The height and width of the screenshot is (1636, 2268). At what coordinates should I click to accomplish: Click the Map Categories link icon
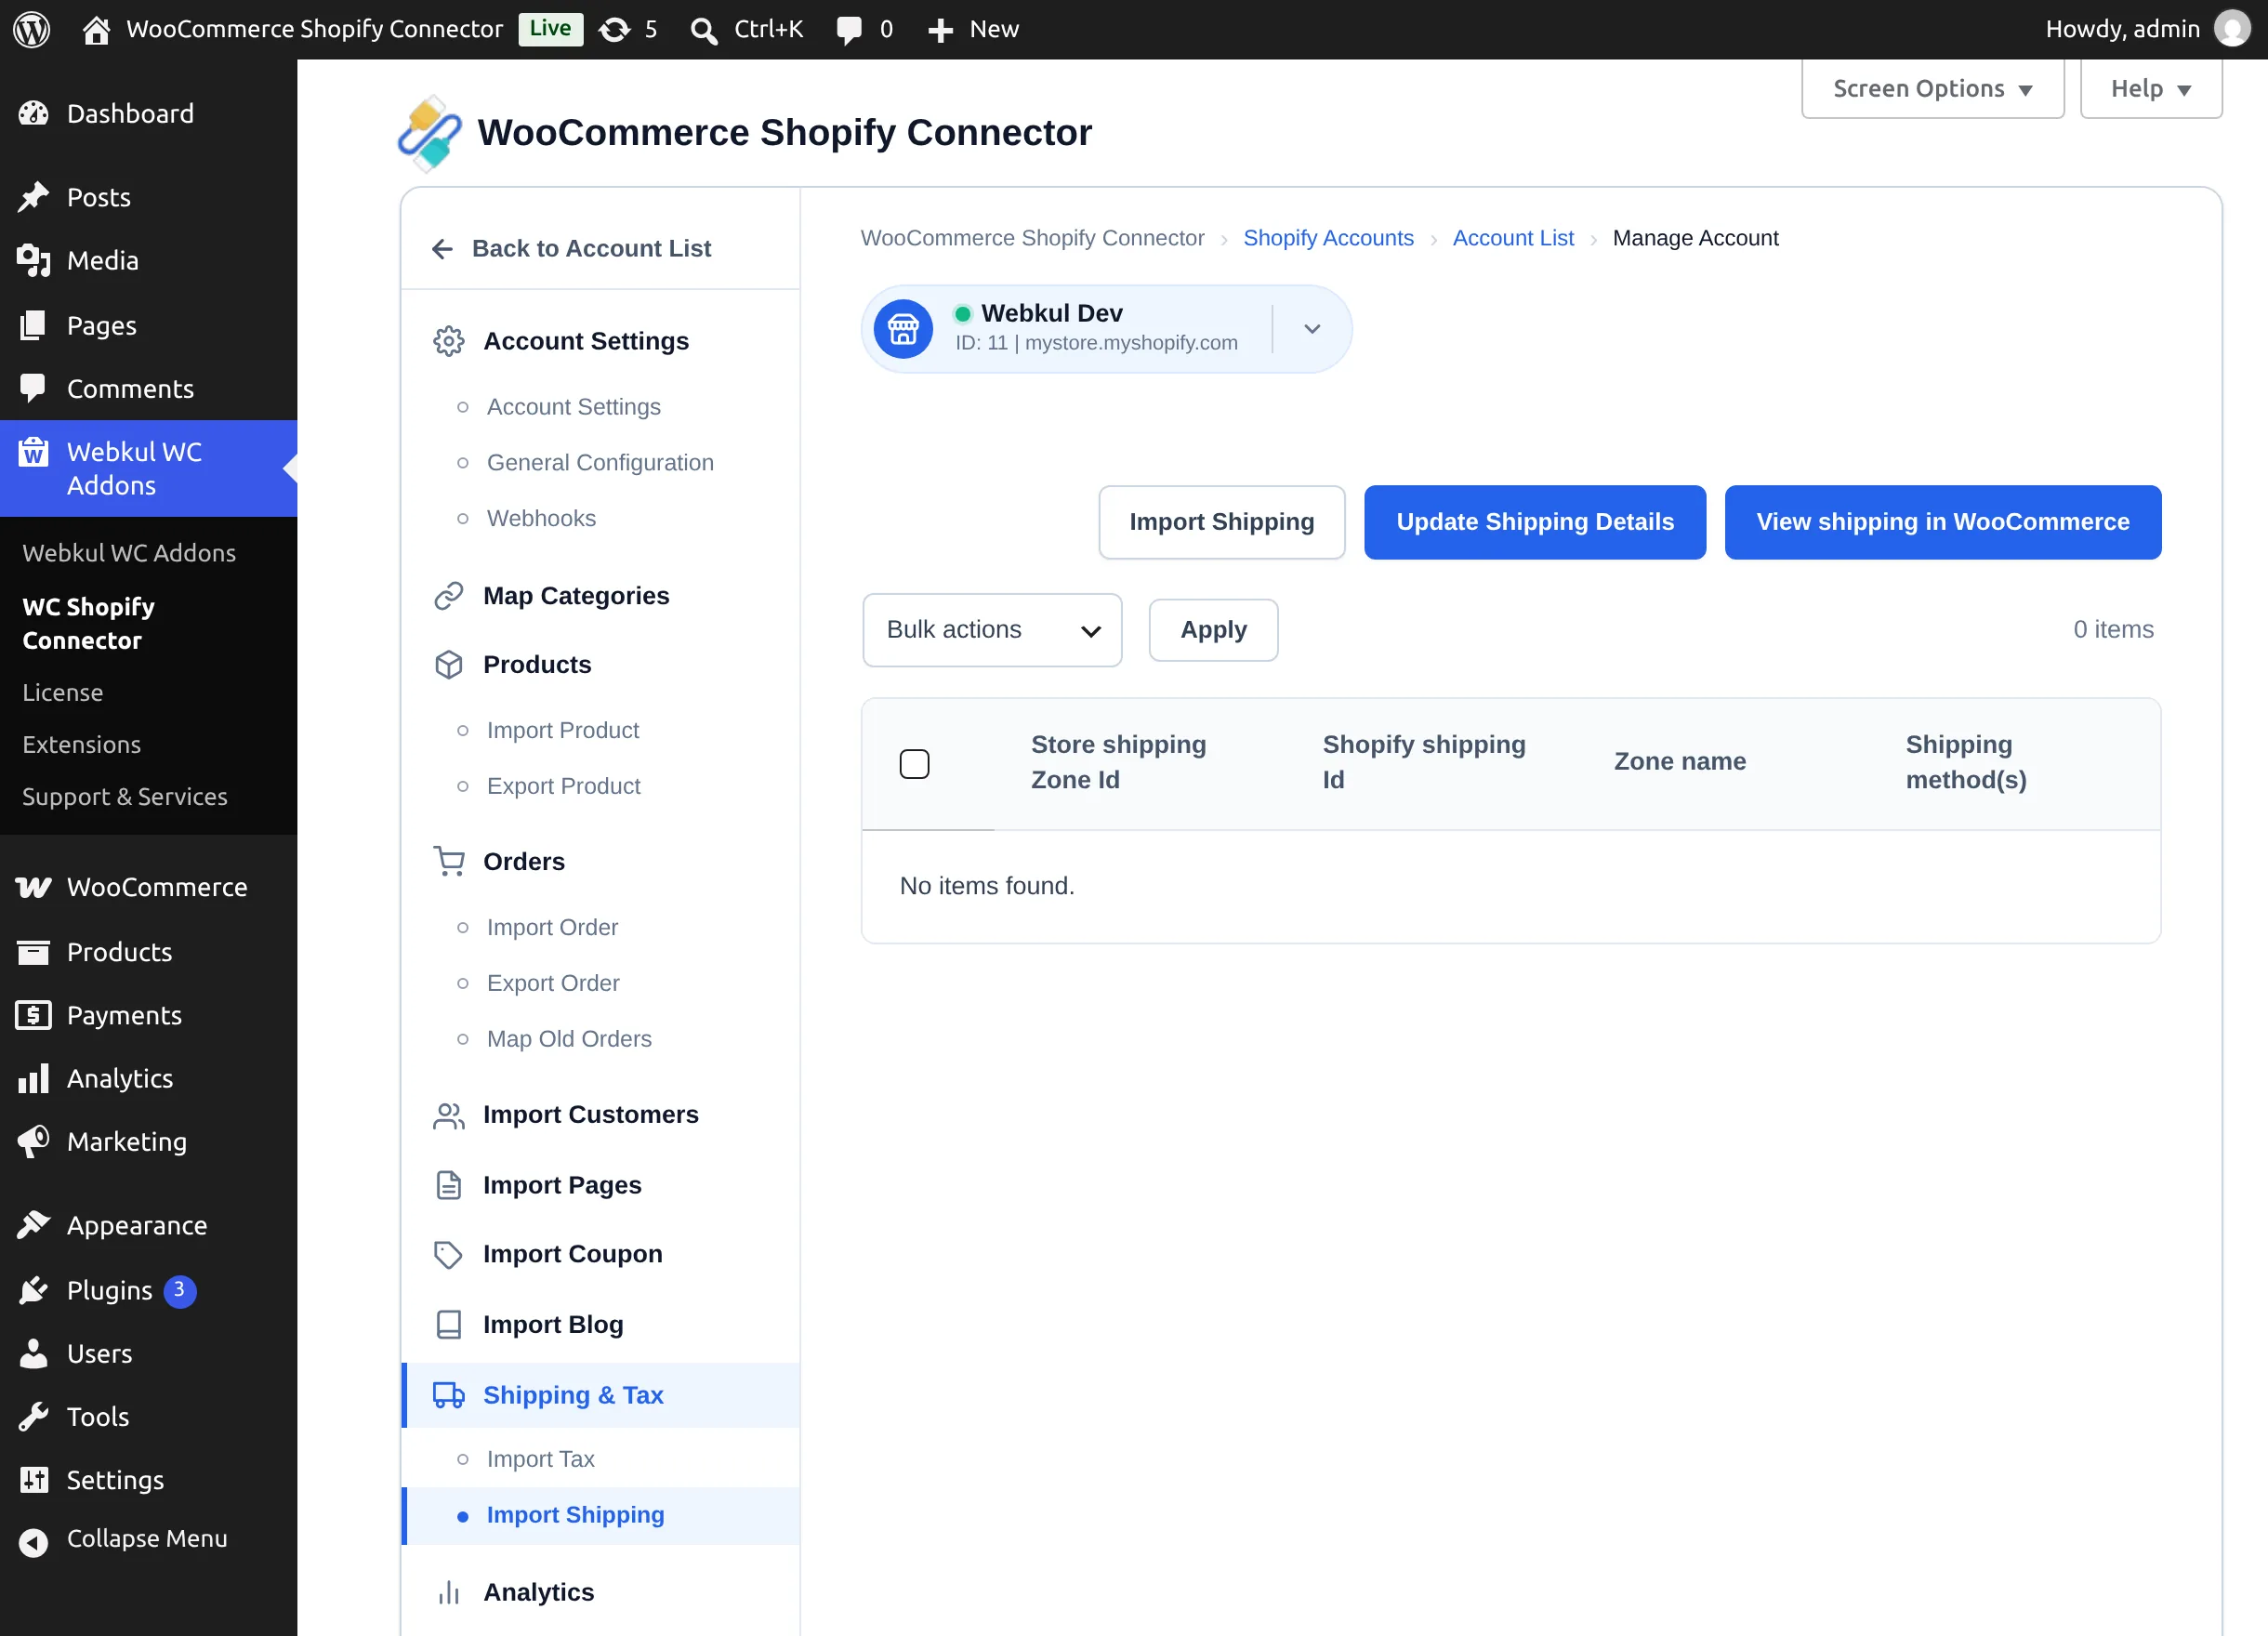448,596
